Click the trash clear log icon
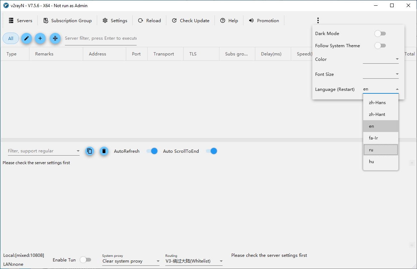417x269 pixels. tap(104, 151)
